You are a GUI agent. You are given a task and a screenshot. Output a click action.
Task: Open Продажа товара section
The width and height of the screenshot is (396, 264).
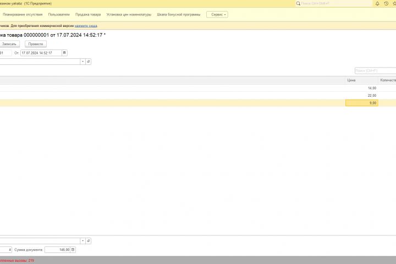coord(88,15)
